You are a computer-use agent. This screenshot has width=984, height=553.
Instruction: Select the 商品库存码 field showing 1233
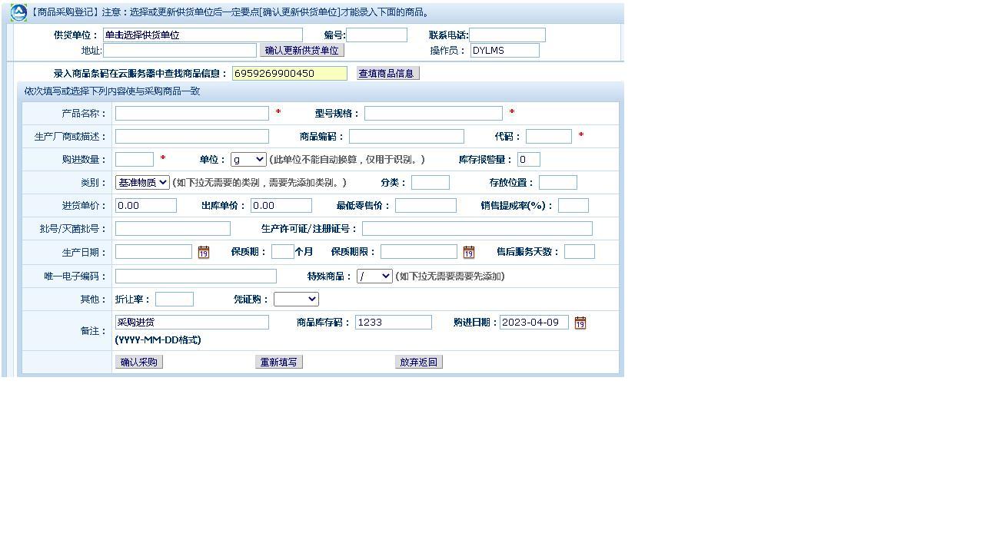coord(393,322)
